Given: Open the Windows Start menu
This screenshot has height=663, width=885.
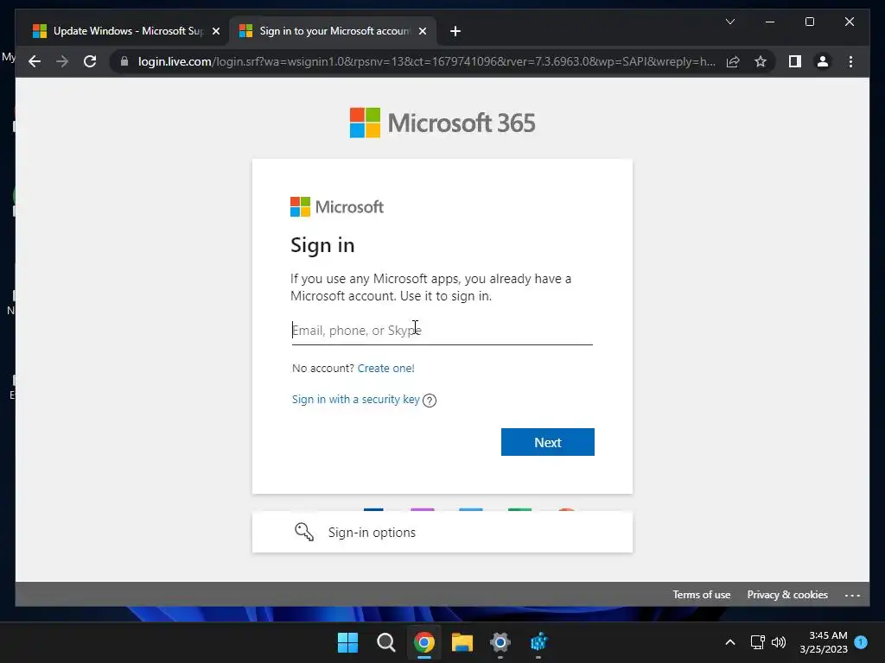Looking at the screenshot, I should click(x=347, y=642).
